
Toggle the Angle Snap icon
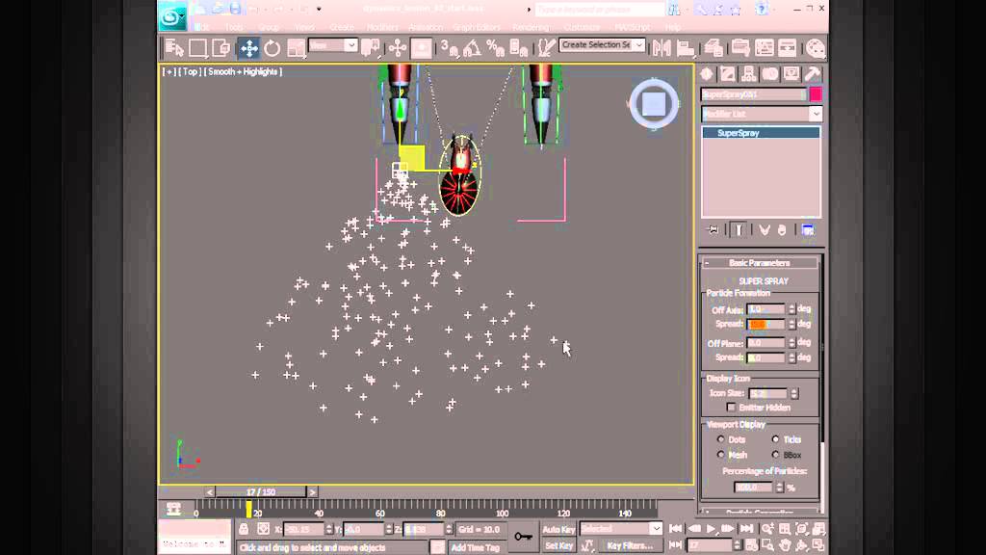[472, 48]
